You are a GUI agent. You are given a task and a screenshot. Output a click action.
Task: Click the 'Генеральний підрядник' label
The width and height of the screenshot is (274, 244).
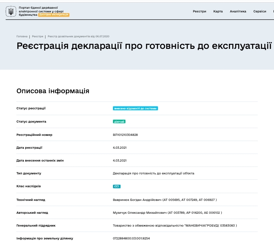36,226
